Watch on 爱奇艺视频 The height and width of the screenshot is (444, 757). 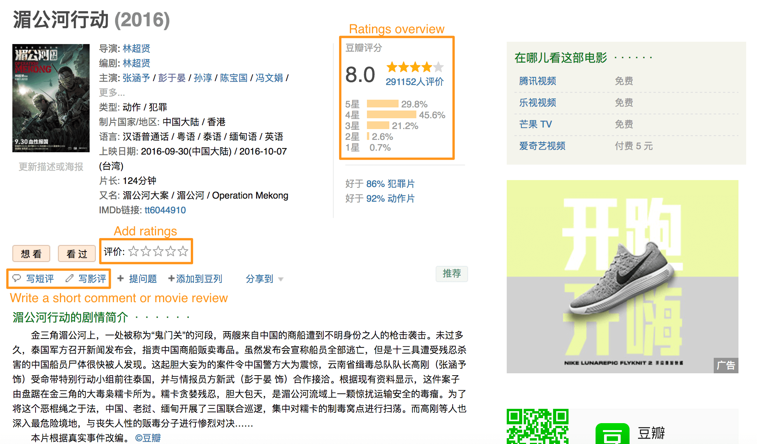(542, 146)
